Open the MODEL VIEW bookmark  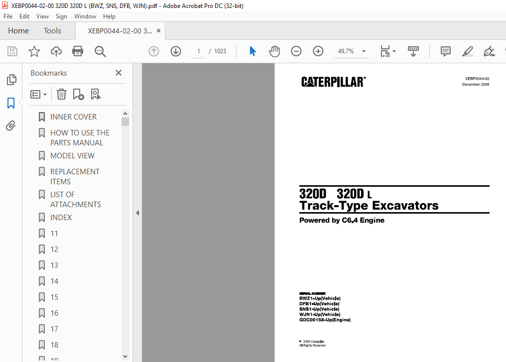(x=72, y=156)
